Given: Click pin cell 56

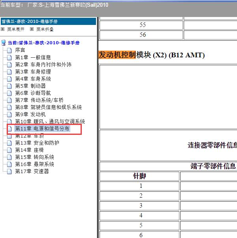Looking at the screenshot, I should 141,35.
